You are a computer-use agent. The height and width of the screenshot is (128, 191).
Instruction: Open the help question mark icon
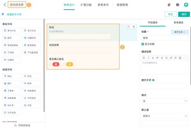tap(177, 5)
